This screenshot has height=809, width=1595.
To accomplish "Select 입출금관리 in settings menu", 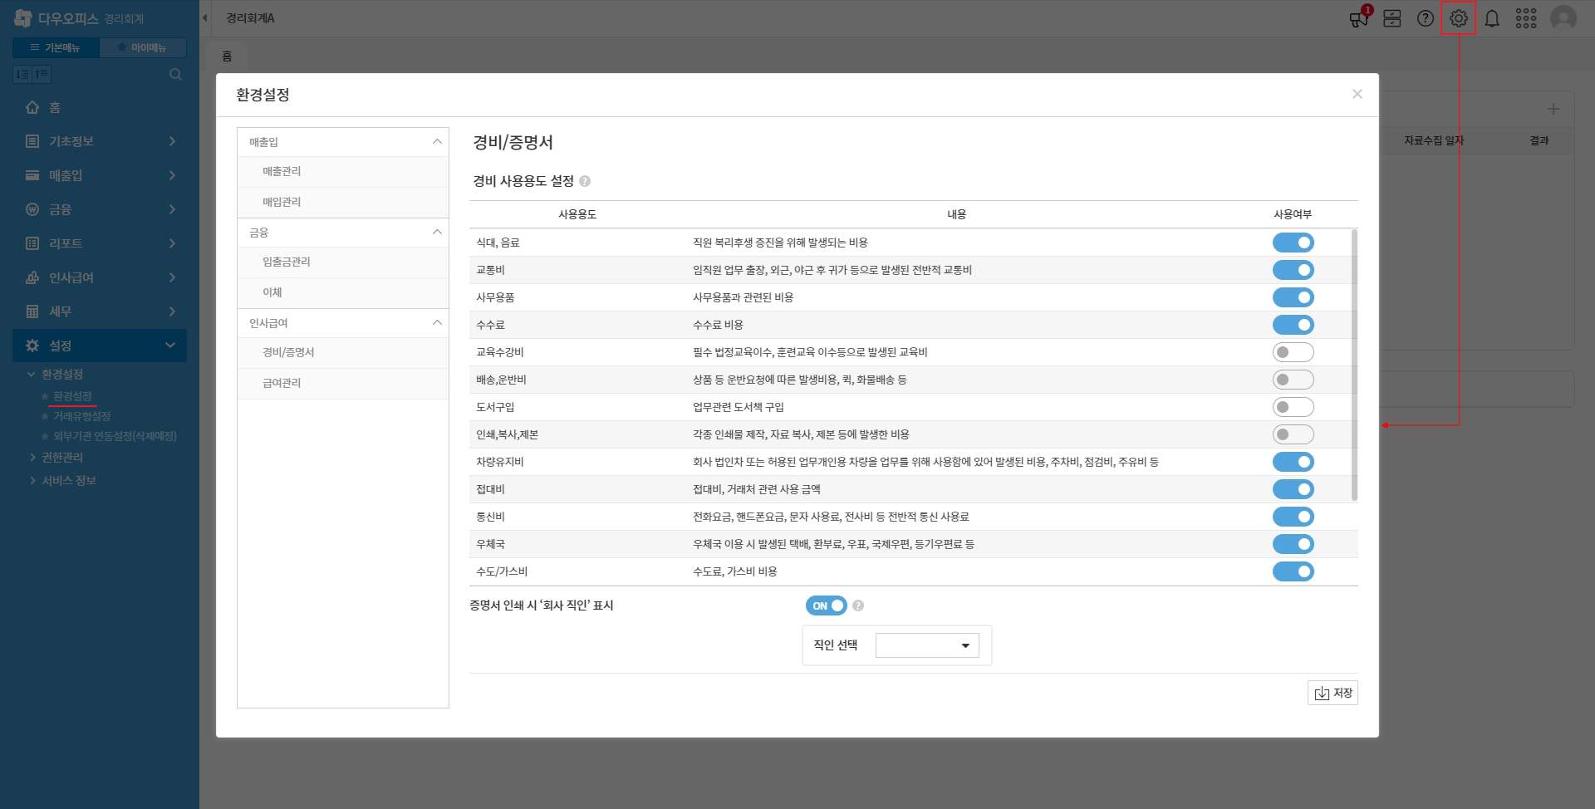I will tap(286, 262).
